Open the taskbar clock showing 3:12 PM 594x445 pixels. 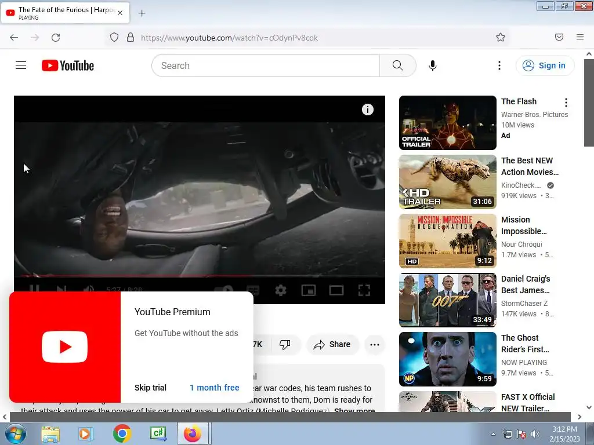tap(565, 433)
